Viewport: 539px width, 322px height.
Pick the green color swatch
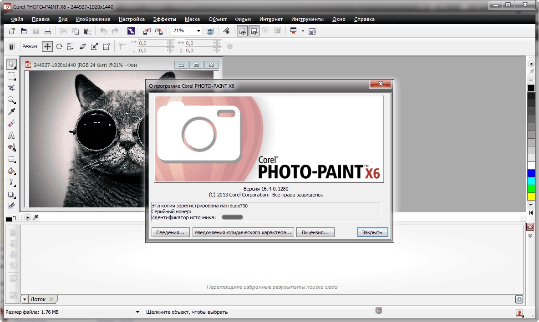click(x=531, y=189)
